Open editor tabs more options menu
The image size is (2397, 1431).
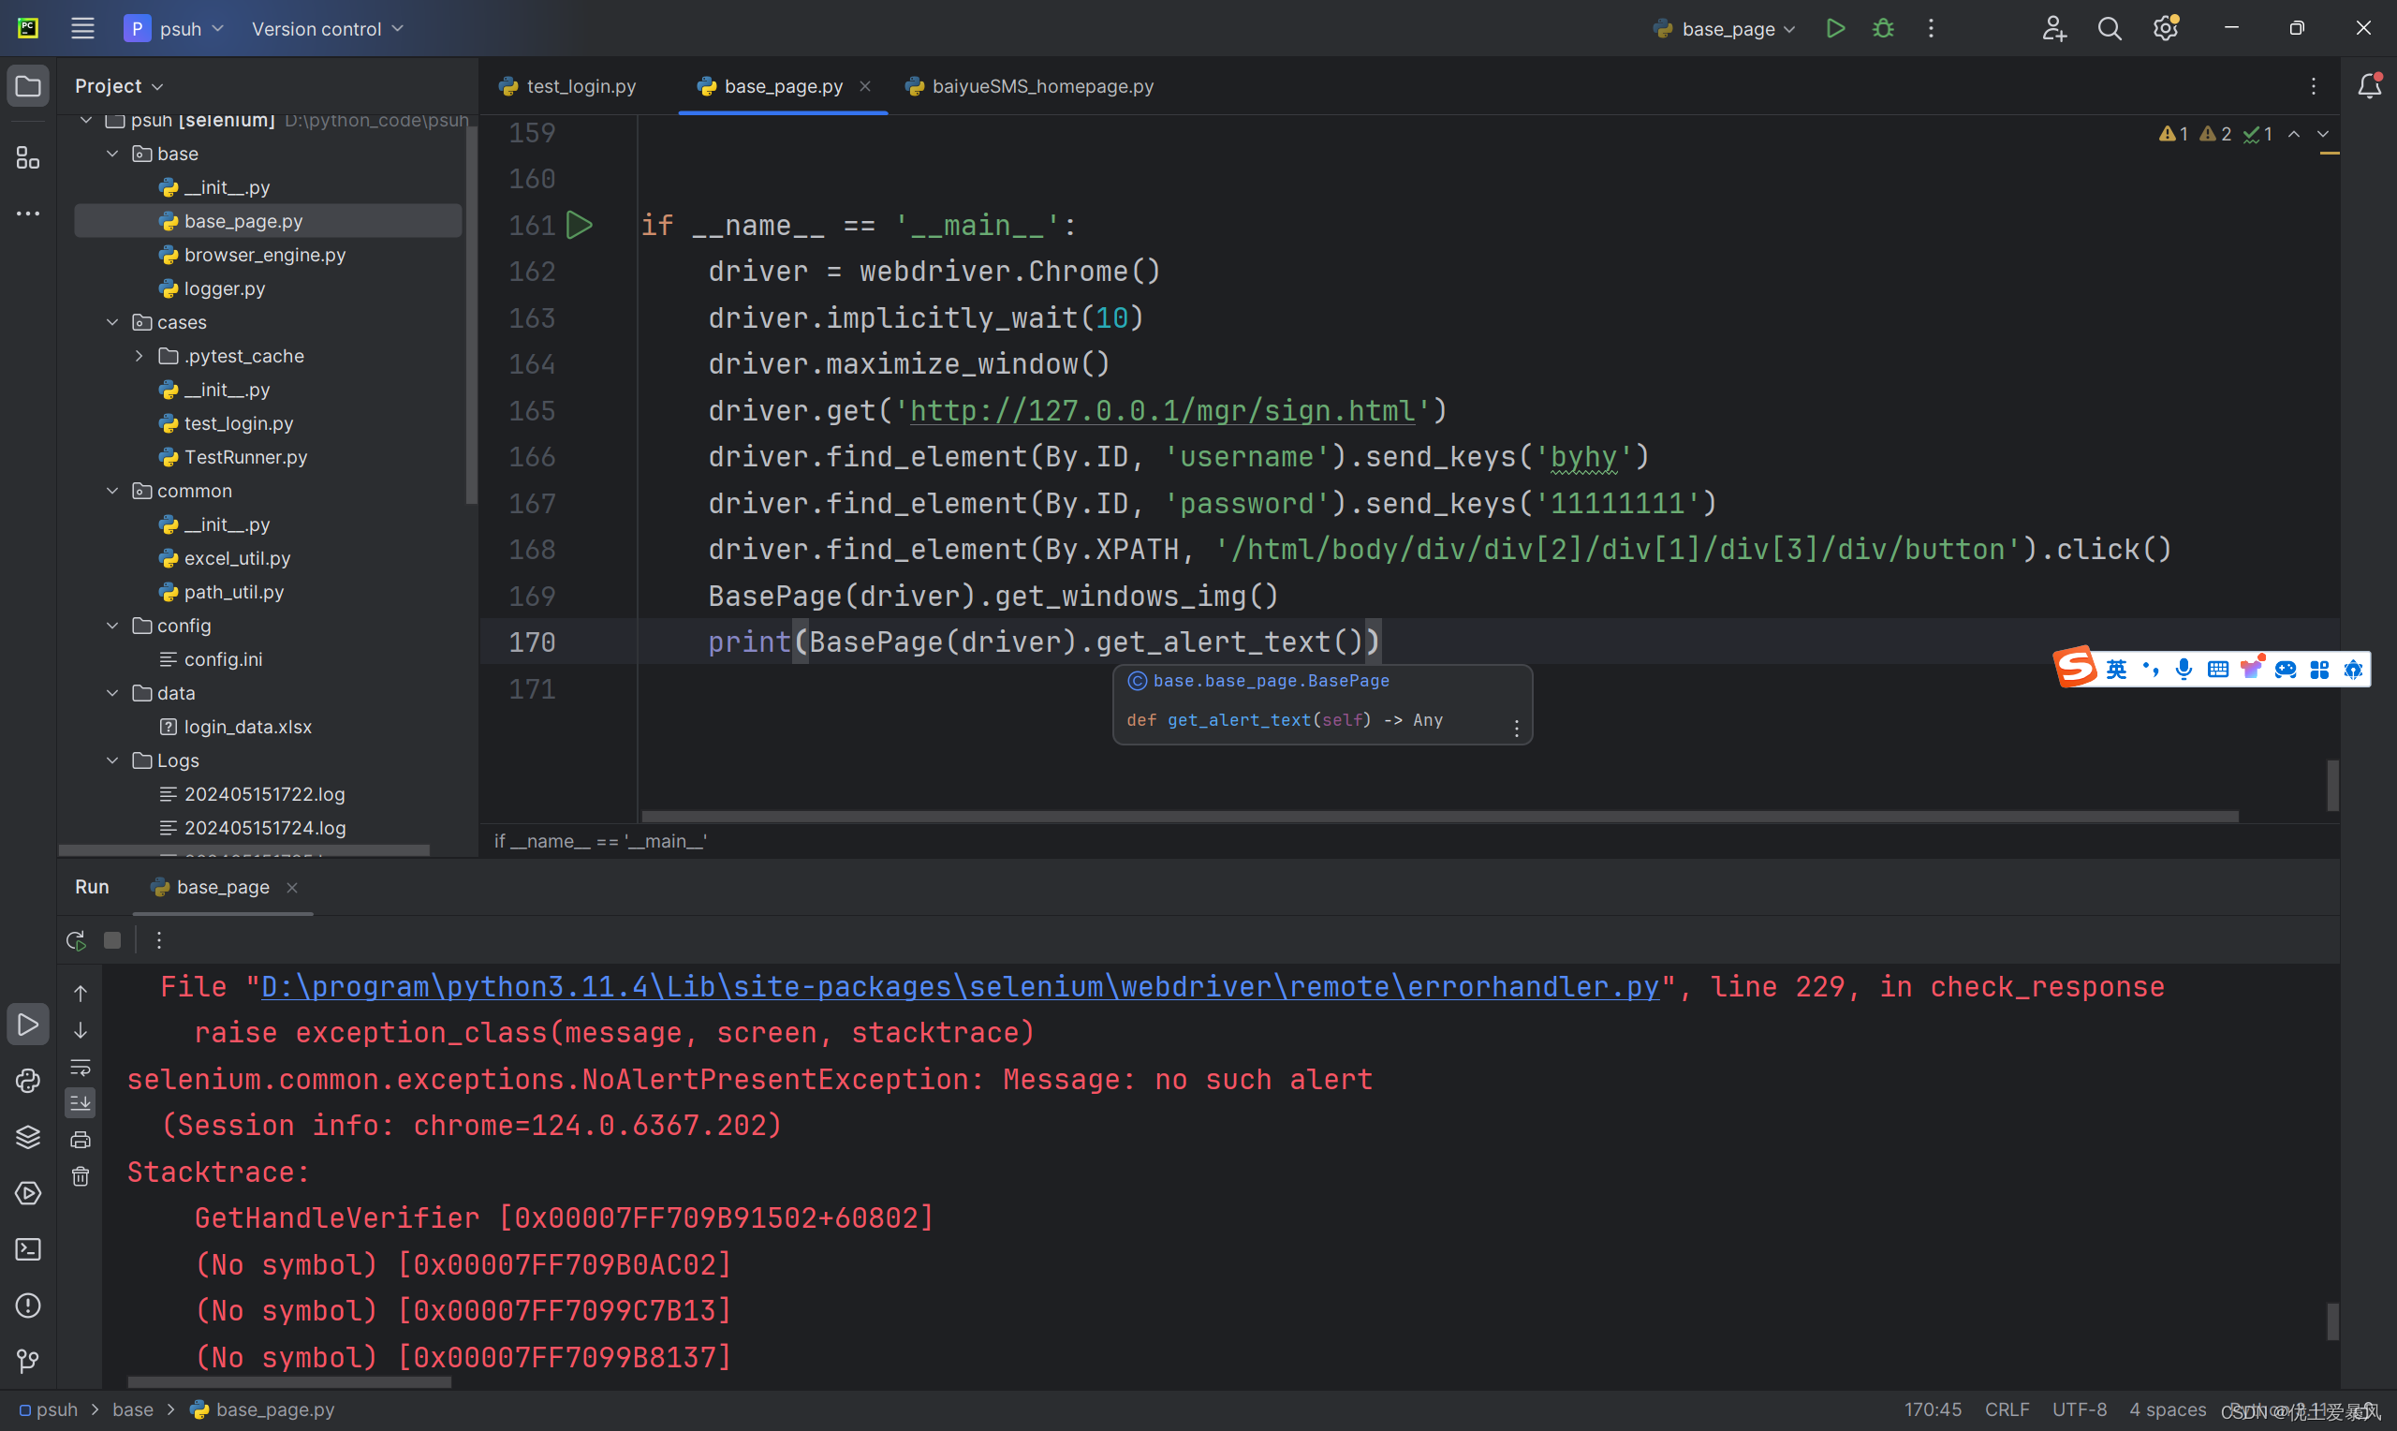point(2313,86)
